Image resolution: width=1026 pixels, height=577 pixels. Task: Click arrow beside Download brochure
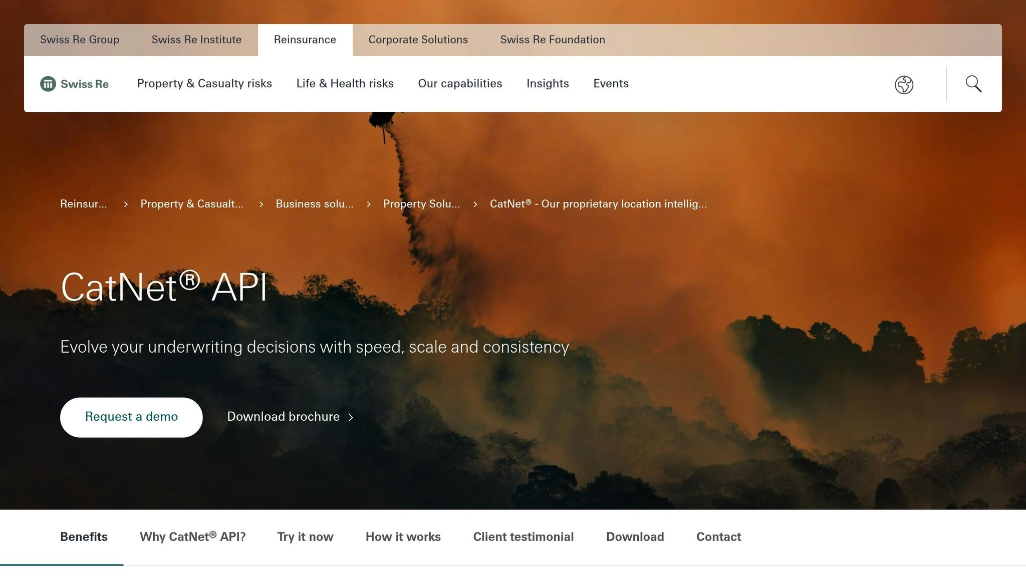click(351, 417)
